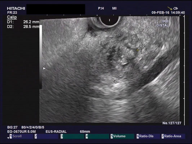The width and height of the screenshot is (192, 144).
Task: Select empty function key 2
Action: [46, 136]
